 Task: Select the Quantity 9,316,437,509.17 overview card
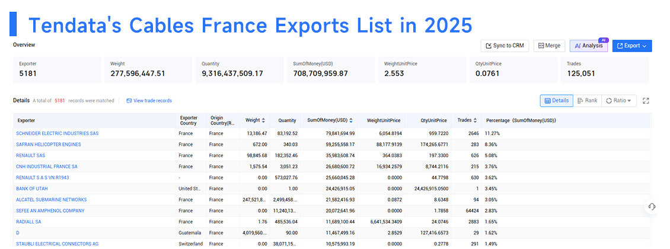point(240,69)
